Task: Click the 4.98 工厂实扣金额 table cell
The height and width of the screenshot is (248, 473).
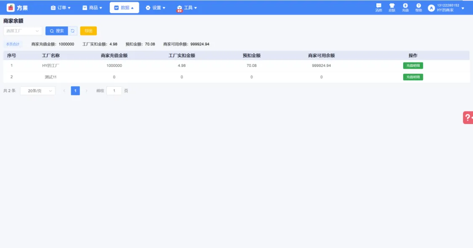Action: click(x=182, y=66)
